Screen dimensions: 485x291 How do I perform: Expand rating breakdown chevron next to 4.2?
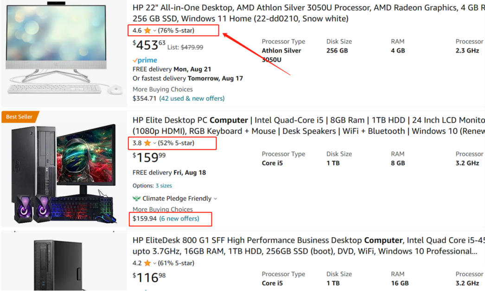155,263
